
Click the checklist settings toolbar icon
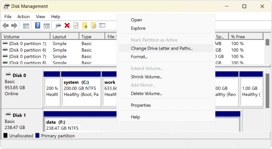tap(102, 25)
